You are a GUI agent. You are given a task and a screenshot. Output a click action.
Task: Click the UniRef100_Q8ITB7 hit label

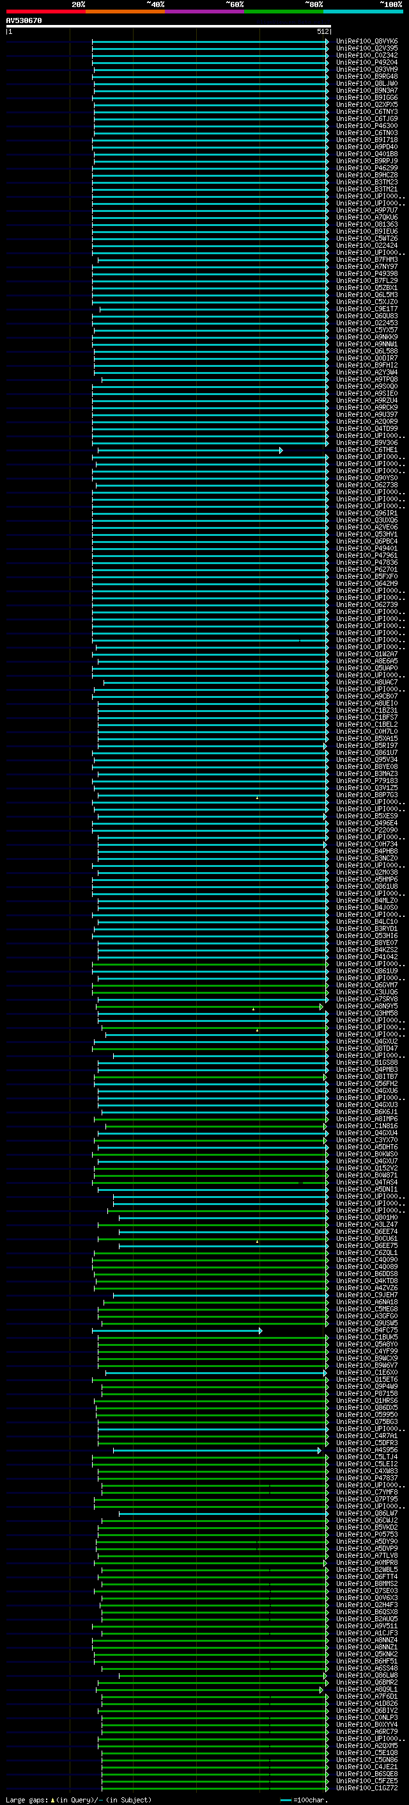coord(367,1076)
